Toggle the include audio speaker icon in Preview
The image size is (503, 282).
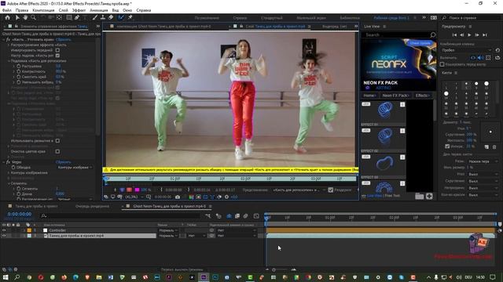[x=480, y=58]
